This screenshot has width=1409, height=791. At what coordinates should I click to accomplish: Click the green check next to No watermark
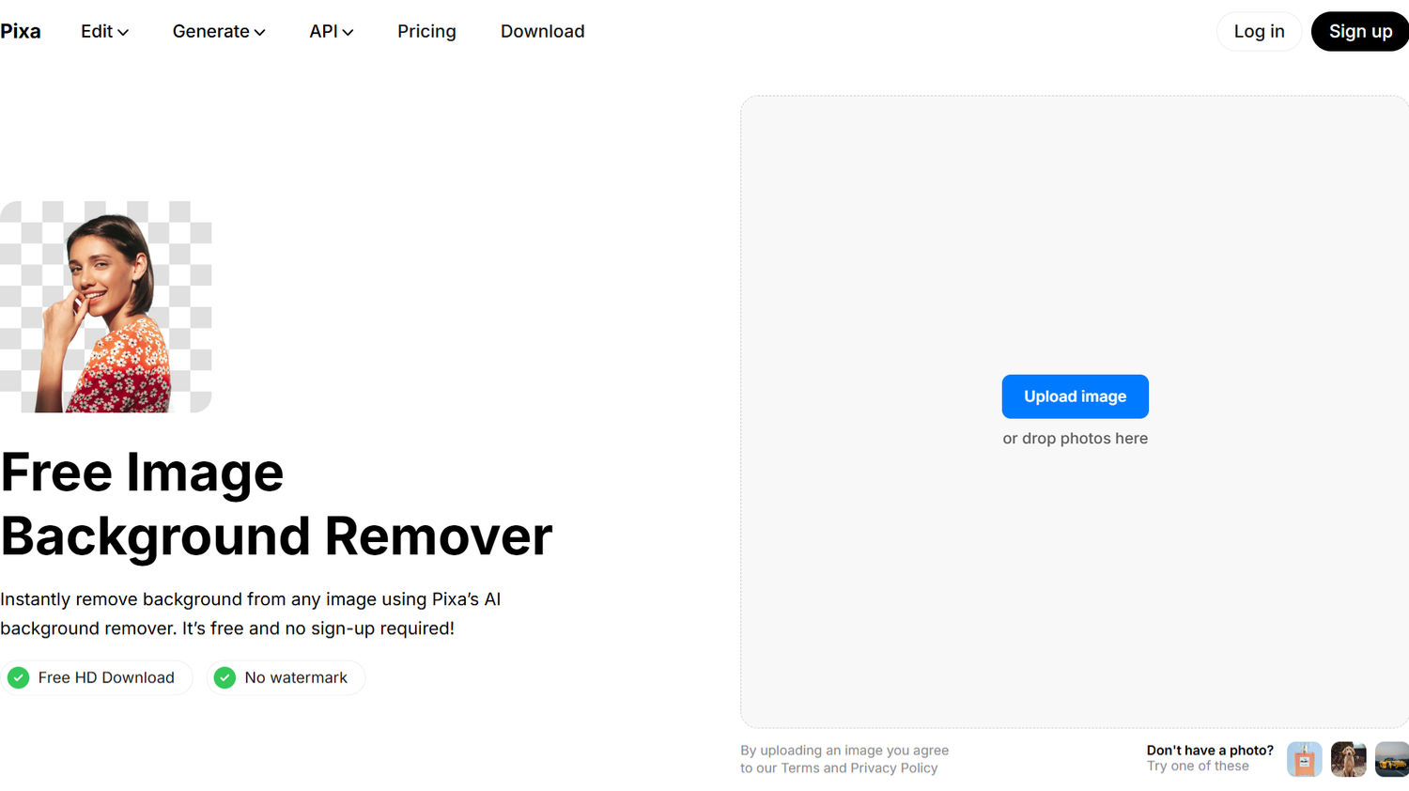(x=225, y=677)
